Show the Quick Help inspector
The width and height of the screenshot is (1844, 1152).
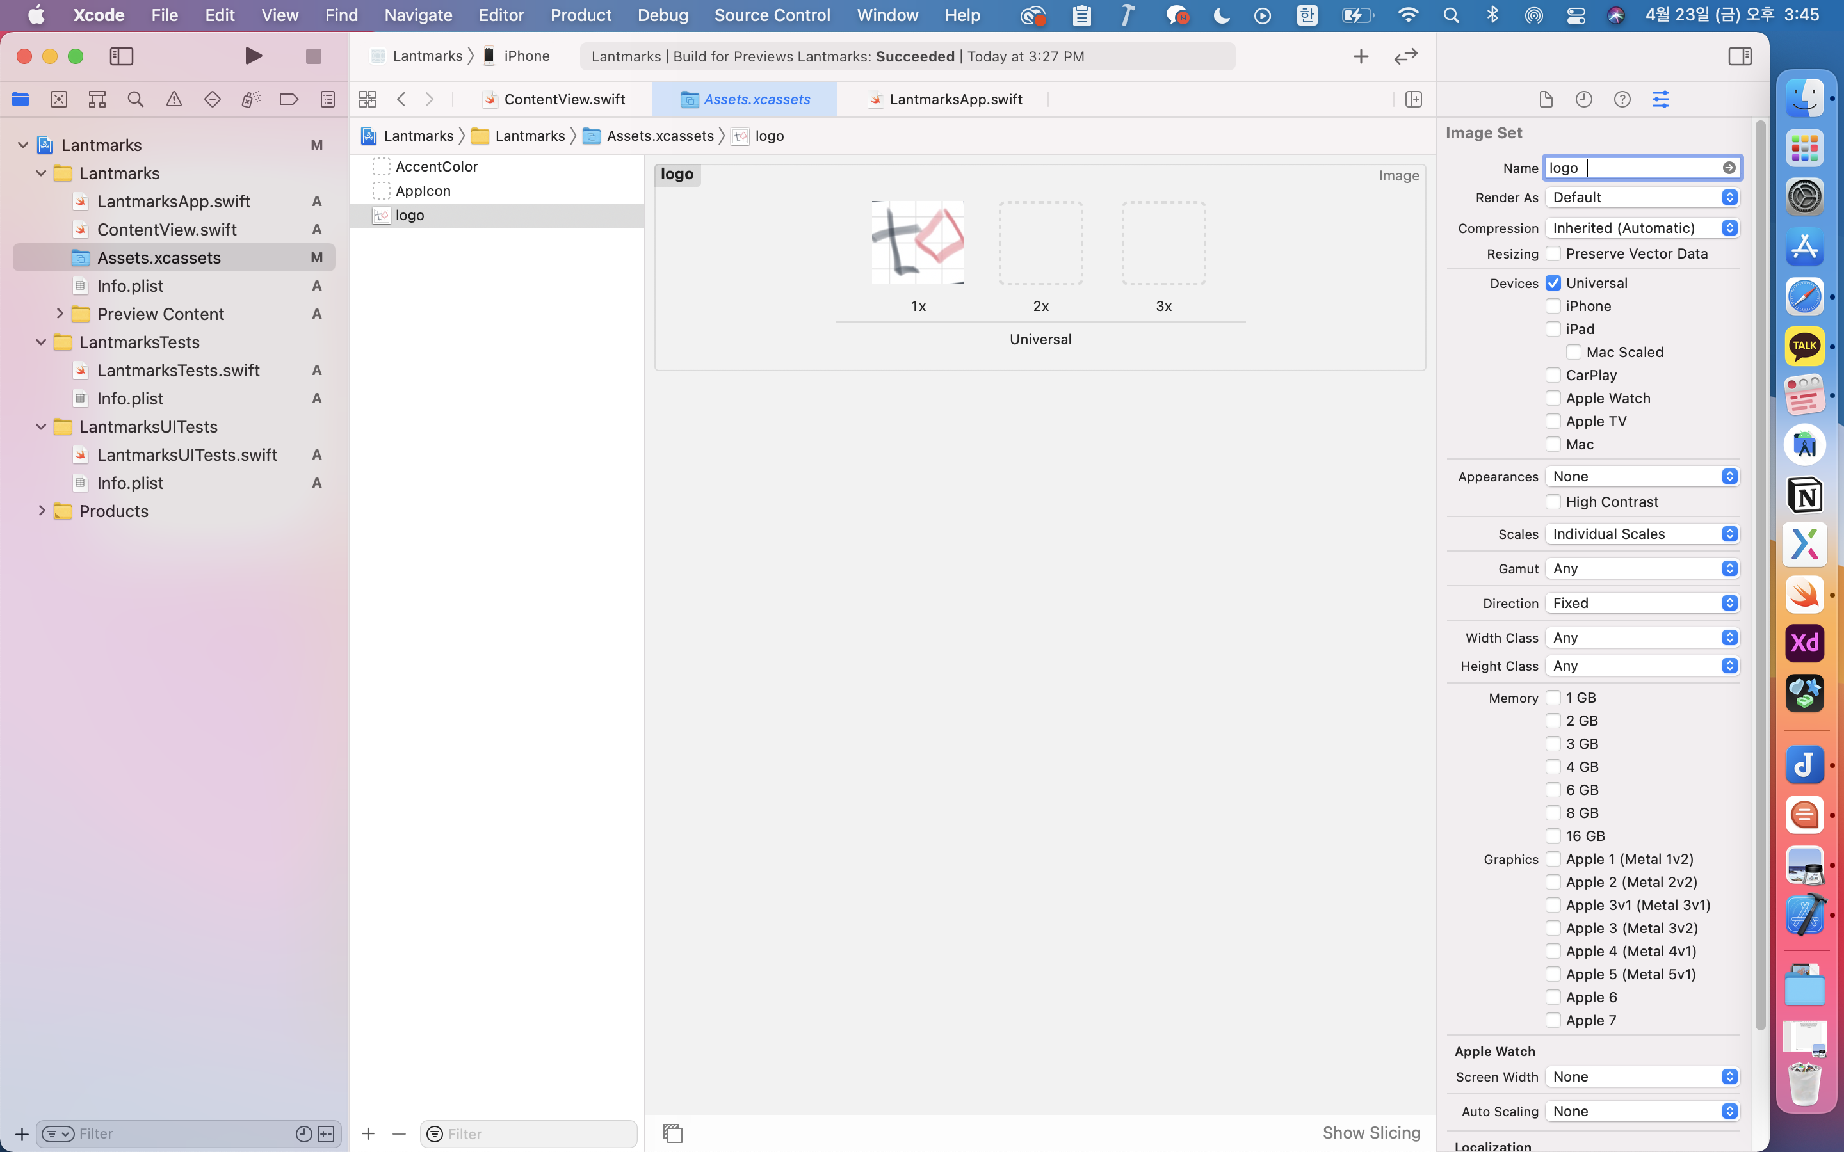[x=1622, y=99]
